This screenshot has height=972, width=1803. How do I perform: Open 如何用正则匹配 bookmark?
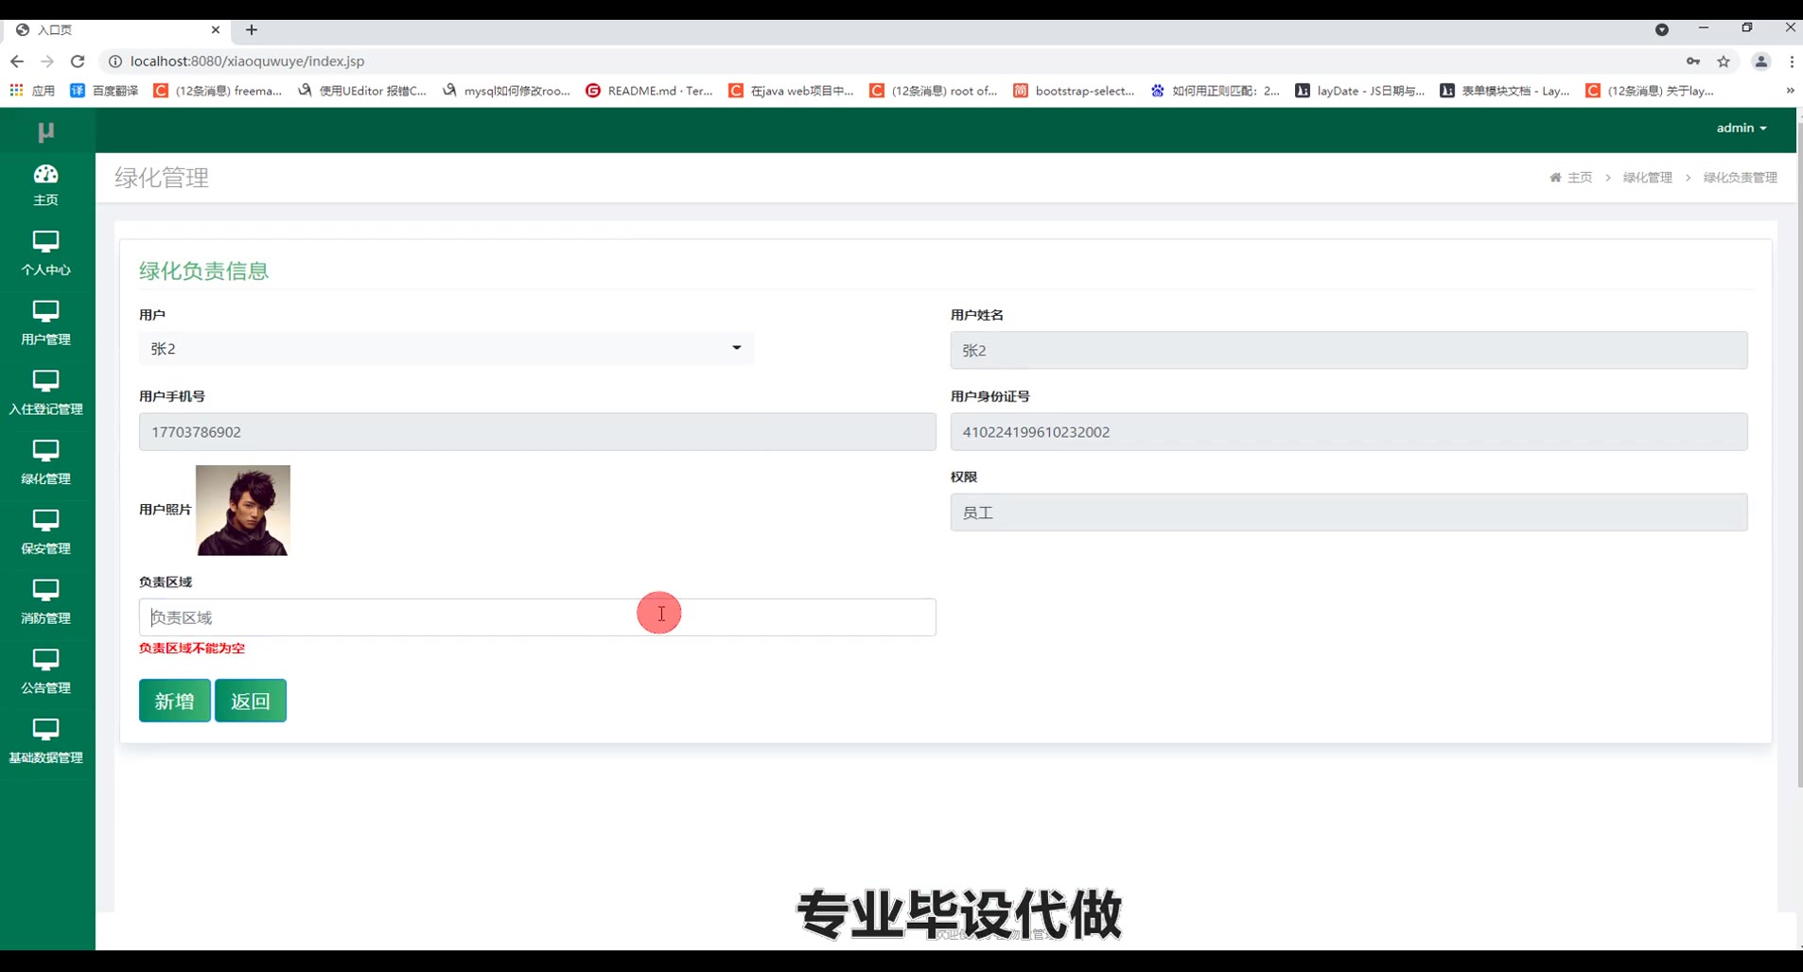coord(1216,91)
